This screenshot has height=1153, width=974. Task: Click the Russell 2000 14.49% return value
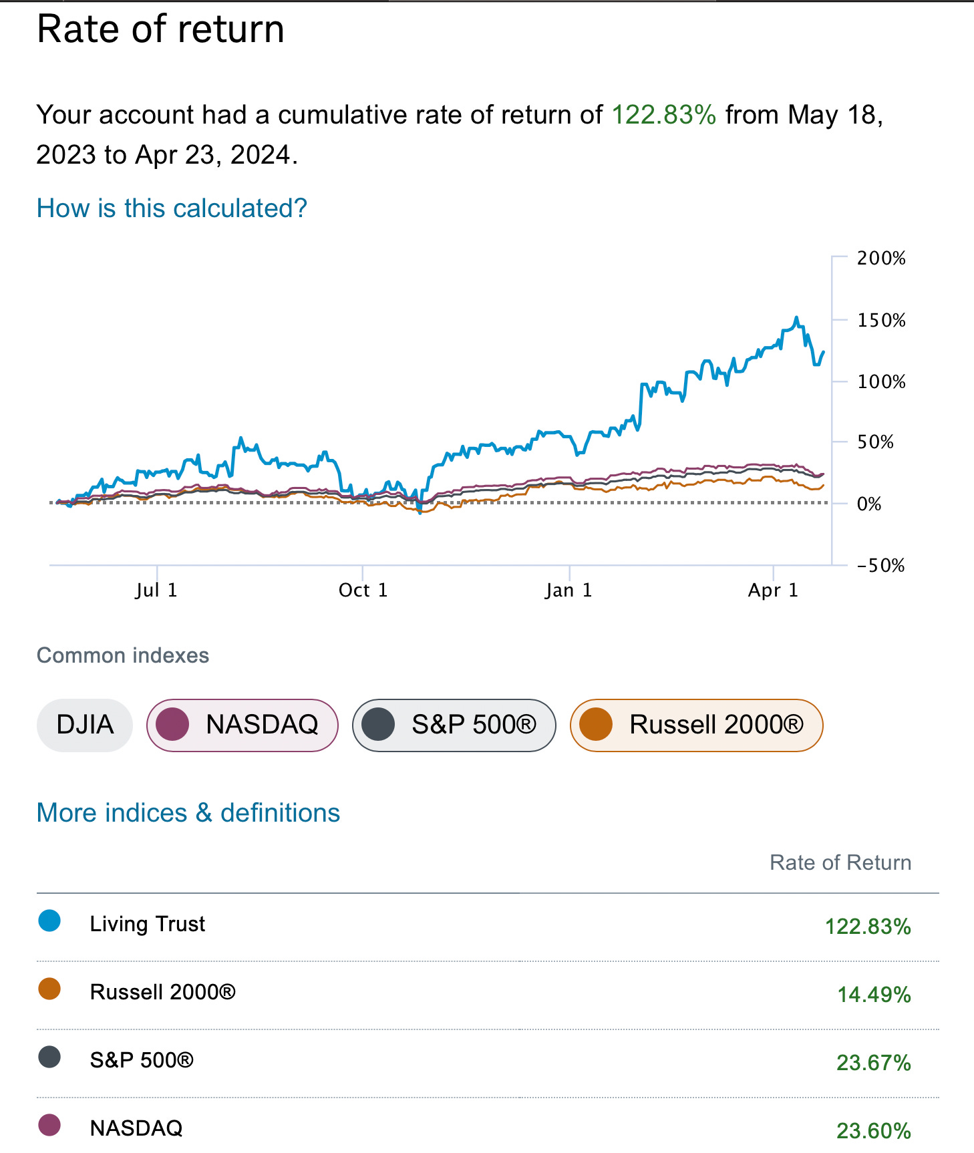click(x=874, y=995)
